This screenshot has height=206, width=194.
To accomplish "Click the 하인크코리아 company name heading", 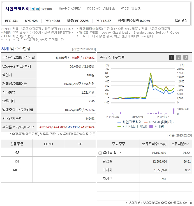I will (x=17, y=9).
